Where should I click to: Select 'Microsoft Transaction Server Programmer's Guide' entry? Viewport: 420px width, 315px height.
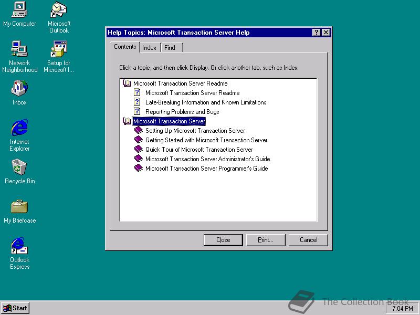tap(206, 169)
